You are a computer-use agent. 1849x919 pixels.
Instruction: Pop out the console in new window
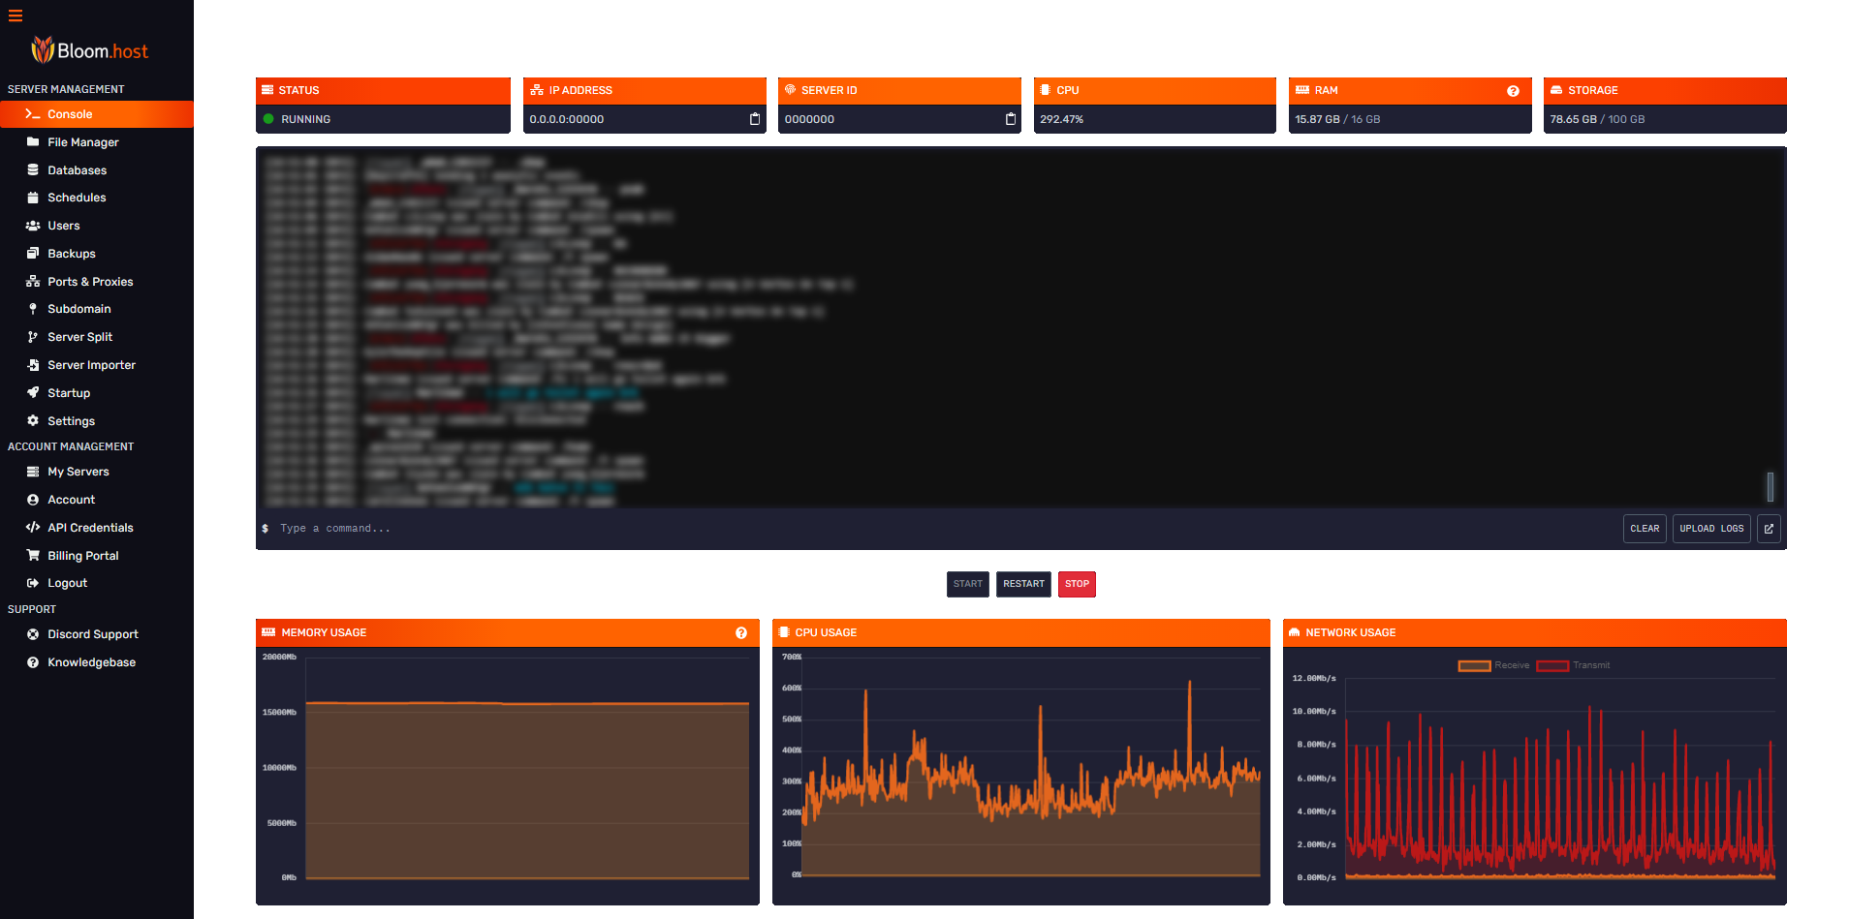pos(1769,529)
